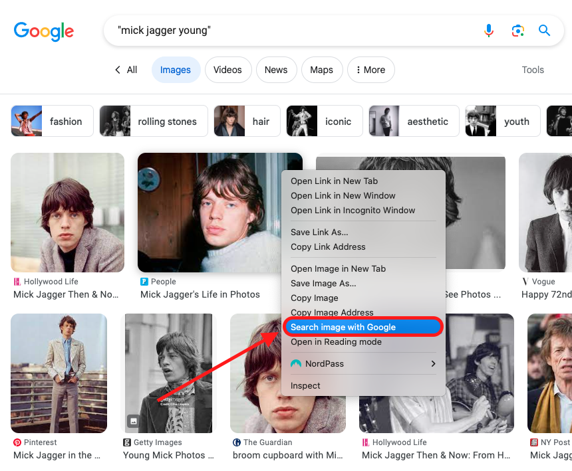Click the back chevron beside All
Screen dimensions: 572x471
click(x=118, y=70)
